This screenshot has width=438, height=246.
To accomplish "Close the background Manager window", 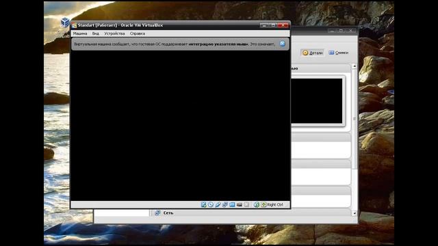I will pyautogui.click(x=351, y=31).
